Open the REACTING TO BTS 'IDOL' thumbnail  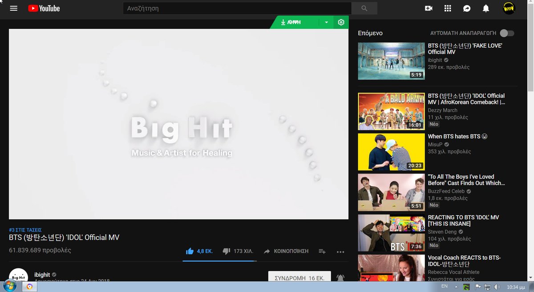391,233
